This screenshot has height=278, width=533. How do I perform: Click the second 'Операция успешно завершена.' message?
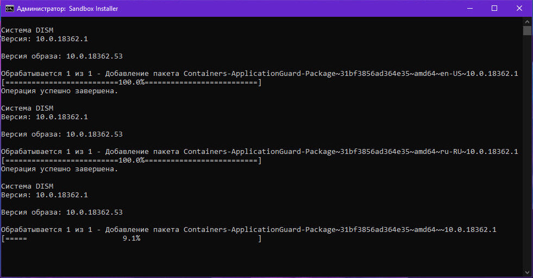pos(59,169)
